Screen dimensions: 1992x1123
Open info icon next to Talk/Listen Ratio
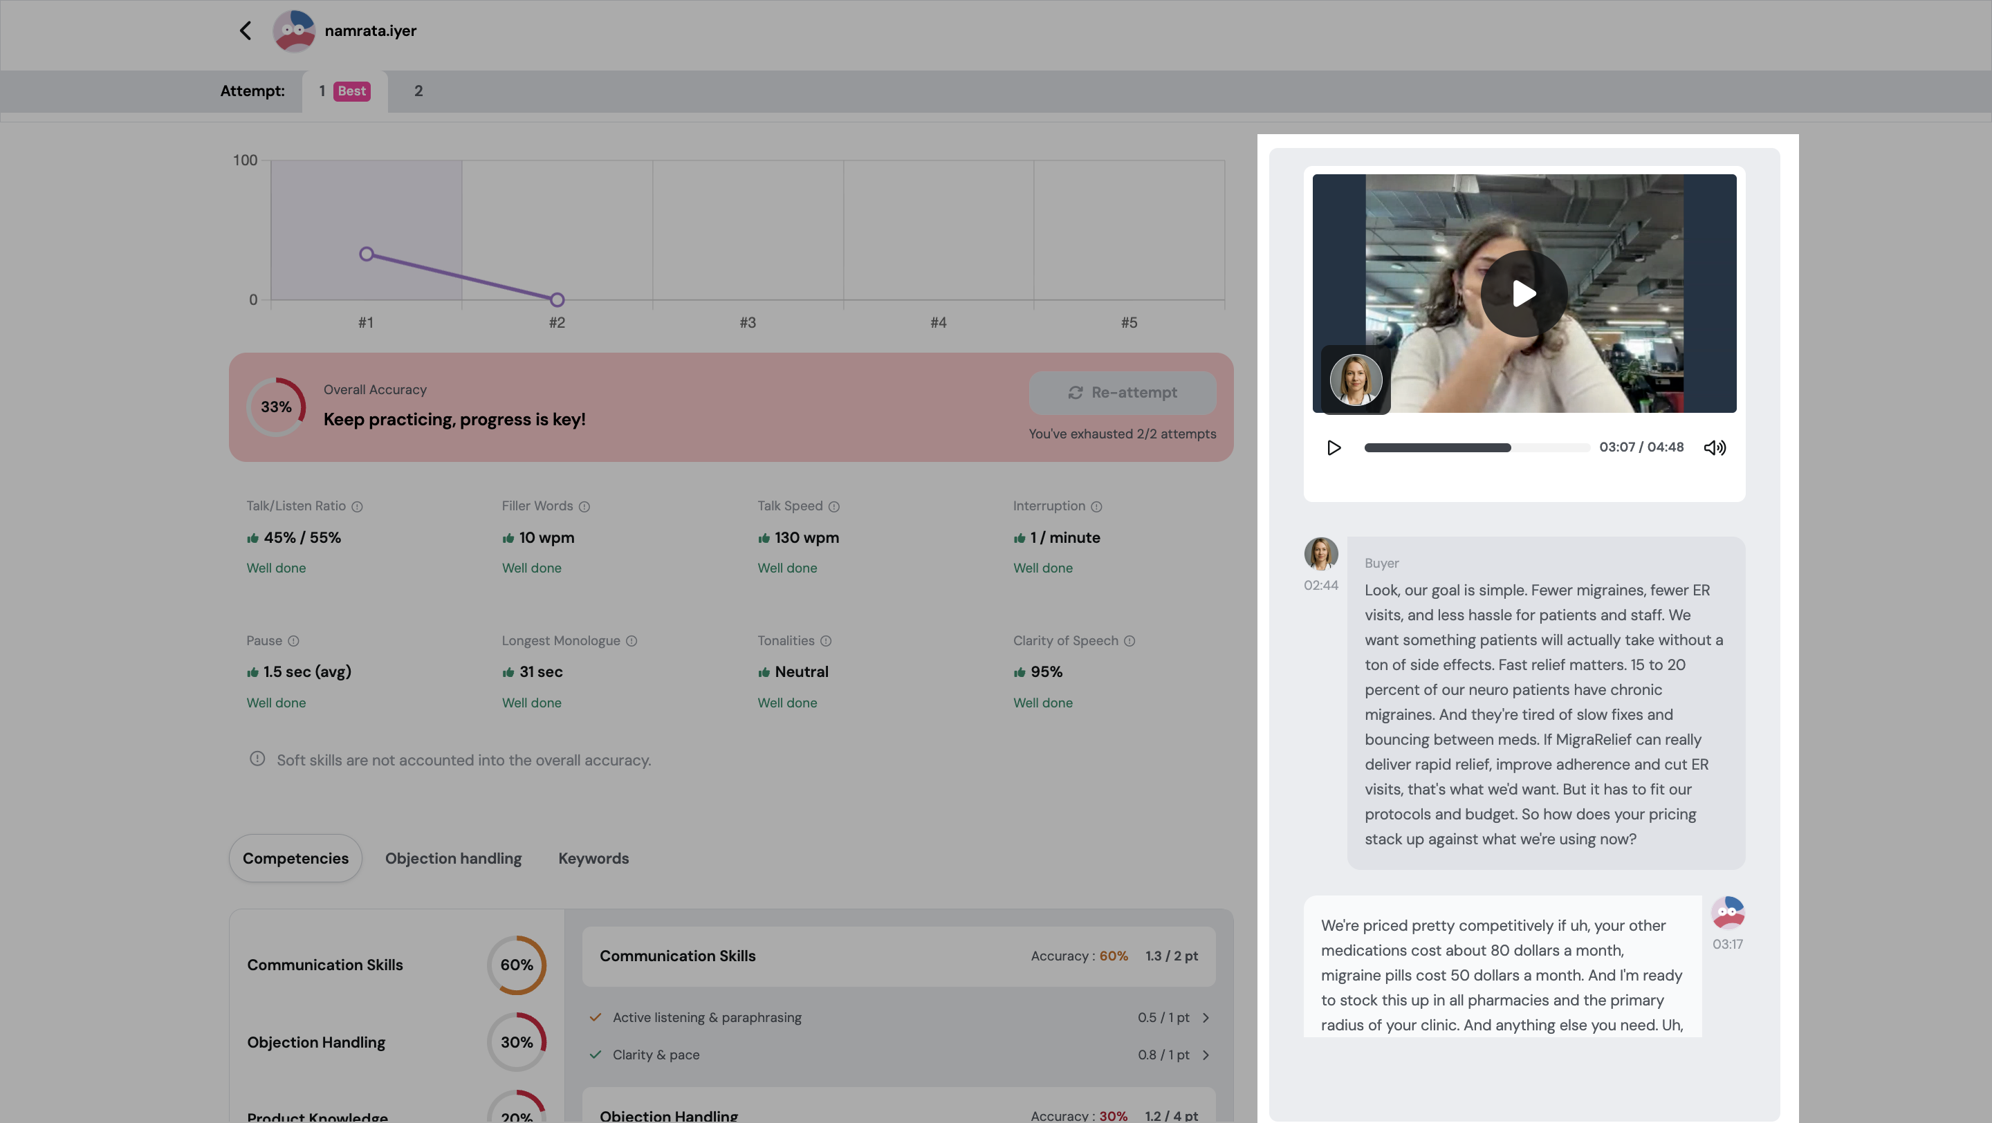(x=358, y=507)
